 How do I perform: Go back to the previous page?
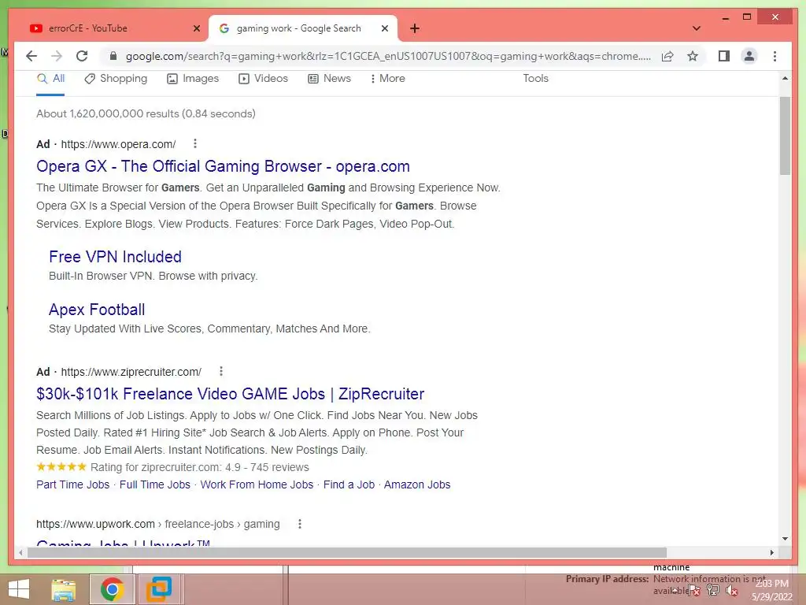coord(31,56)
